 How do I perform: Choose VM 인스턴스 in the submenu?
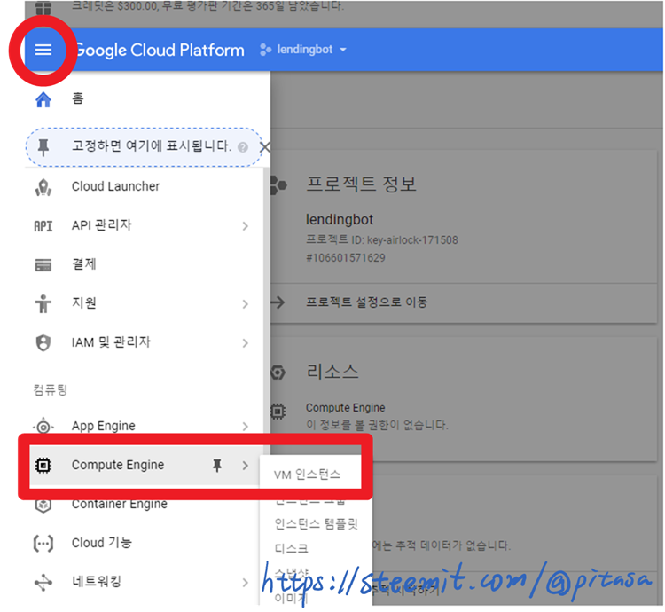[308, 475]
